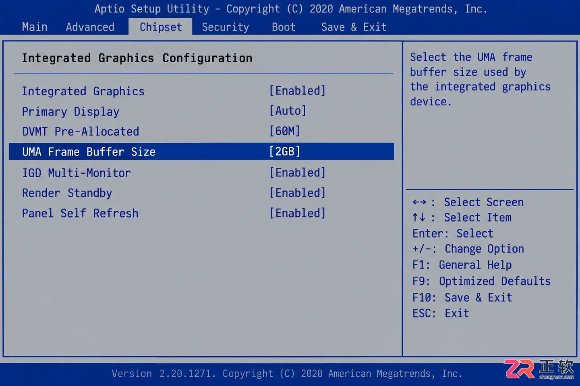The width and height of the screenshot is (580, 386).
Task: Select the UMA Frame Buffer Size row label
Action: [89, 152]
